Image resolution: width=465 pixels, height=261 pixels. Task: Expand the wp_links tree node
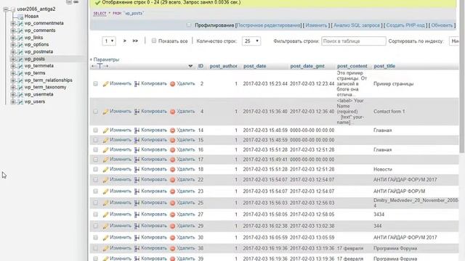point(13,38)
